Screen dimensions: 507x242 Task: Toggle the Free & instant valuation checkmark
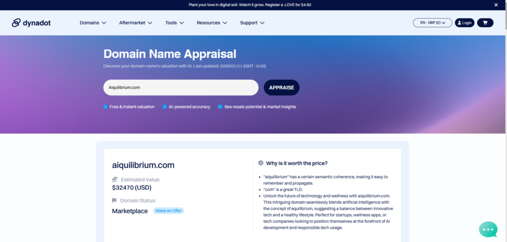pos(105,106)
